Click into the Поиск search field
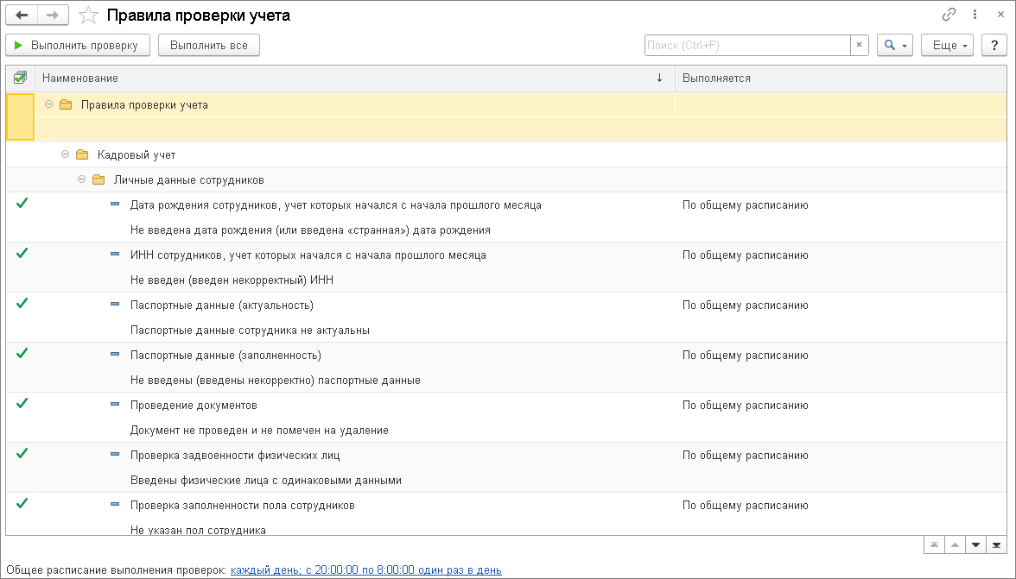Image resolution: width=1016 pixels, height=579 pixels. pos(746,45)
